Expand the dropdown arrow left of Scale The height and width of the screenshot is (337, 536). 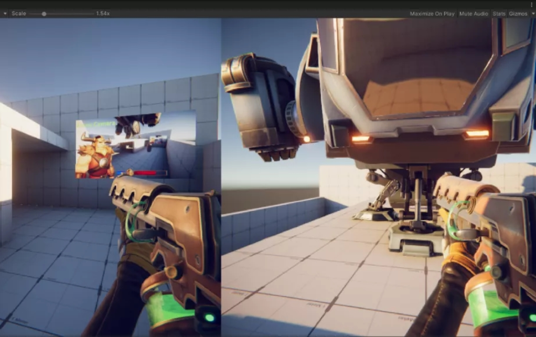(5, 14)
